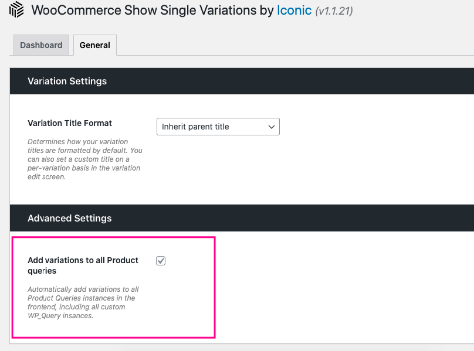This screenshot has height=351, width=474.
Task: Open the Variation Title Format dropdown
Action: [x=218, y=127]
